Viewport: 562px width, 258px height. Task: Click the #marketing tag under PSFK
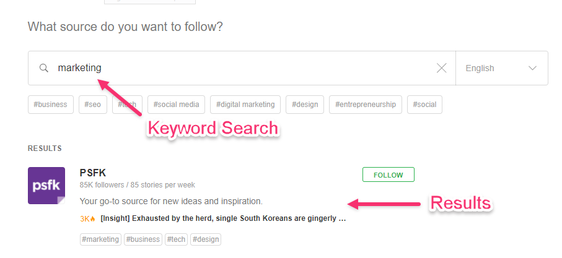[100, 239]
